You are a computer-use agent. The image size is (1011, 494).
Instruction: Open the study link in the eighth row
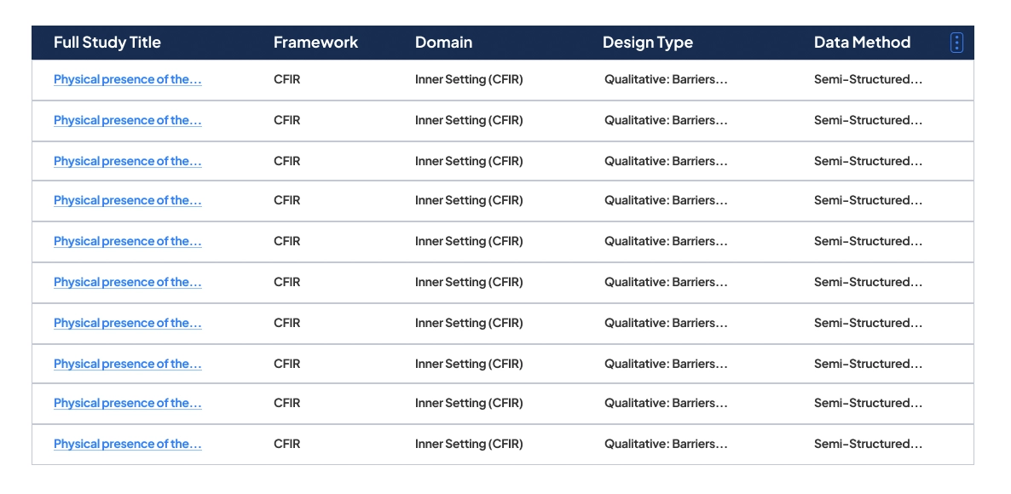127,364
